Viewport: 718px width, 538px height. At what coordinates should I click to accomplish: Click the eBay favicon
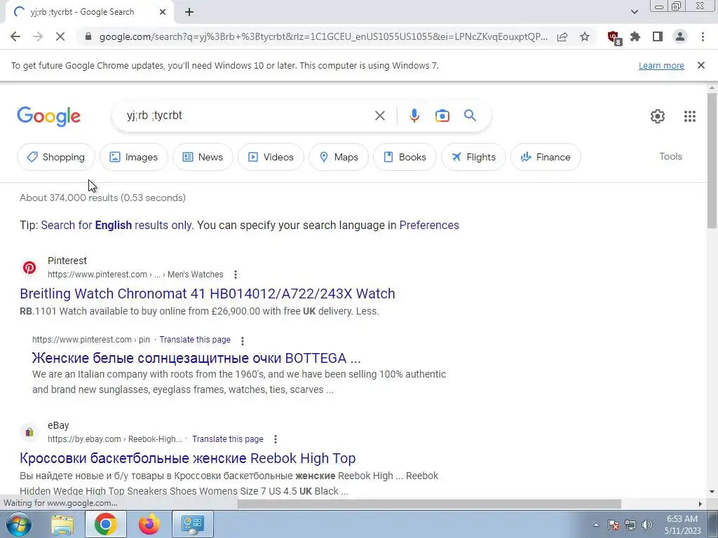(29, 432)
